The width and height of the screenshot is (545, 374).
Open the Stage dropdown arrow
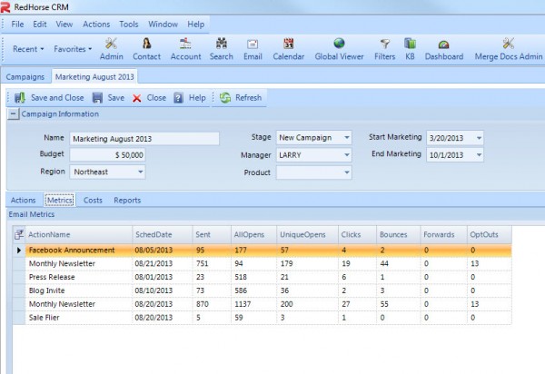pyautogui.click(x=347, y=137)
